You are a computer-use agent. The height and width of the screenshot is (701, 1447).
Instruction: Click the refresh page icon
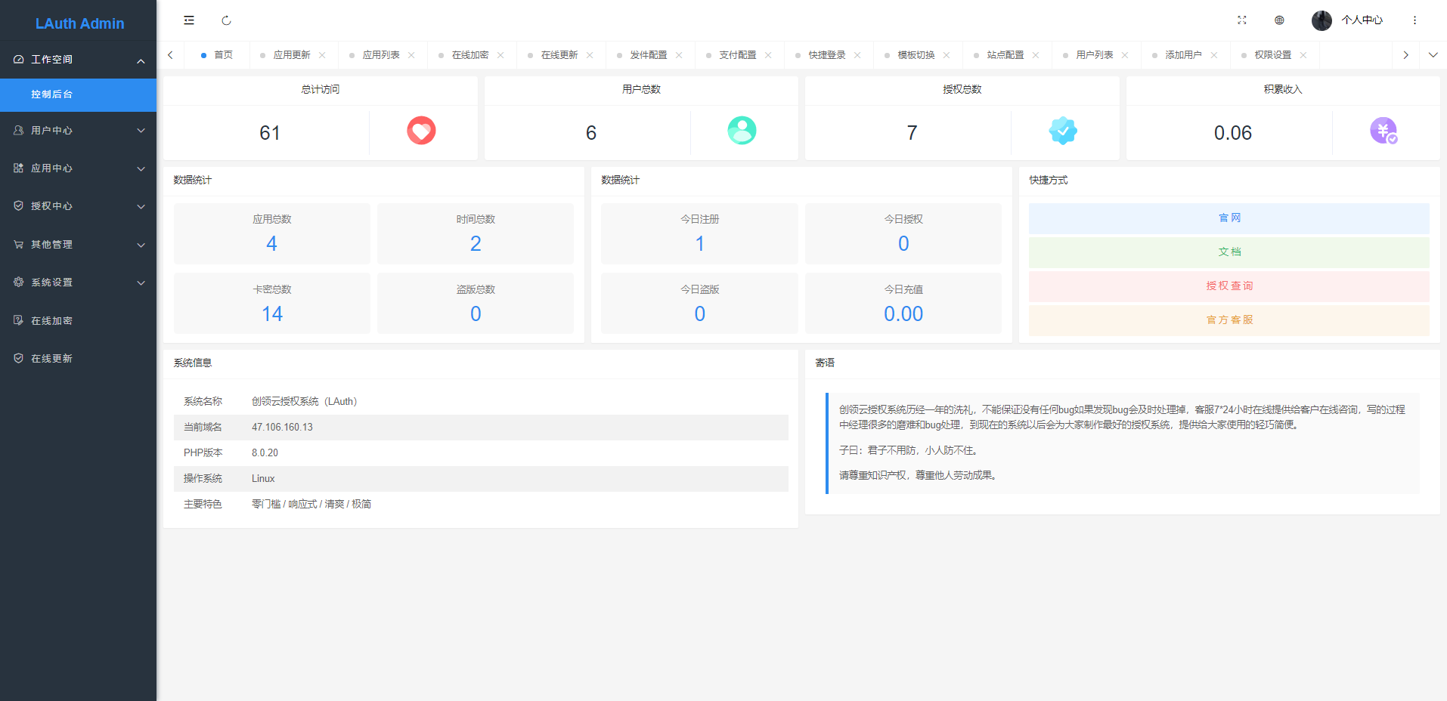(226, 20)
